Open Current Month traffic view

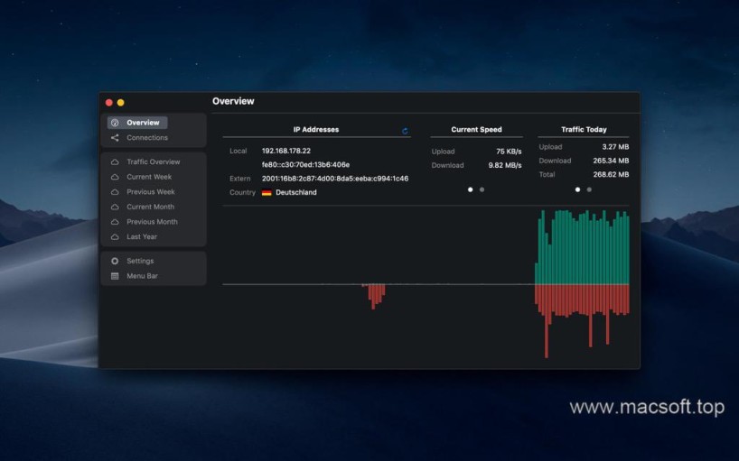click(x=152, y=207)
